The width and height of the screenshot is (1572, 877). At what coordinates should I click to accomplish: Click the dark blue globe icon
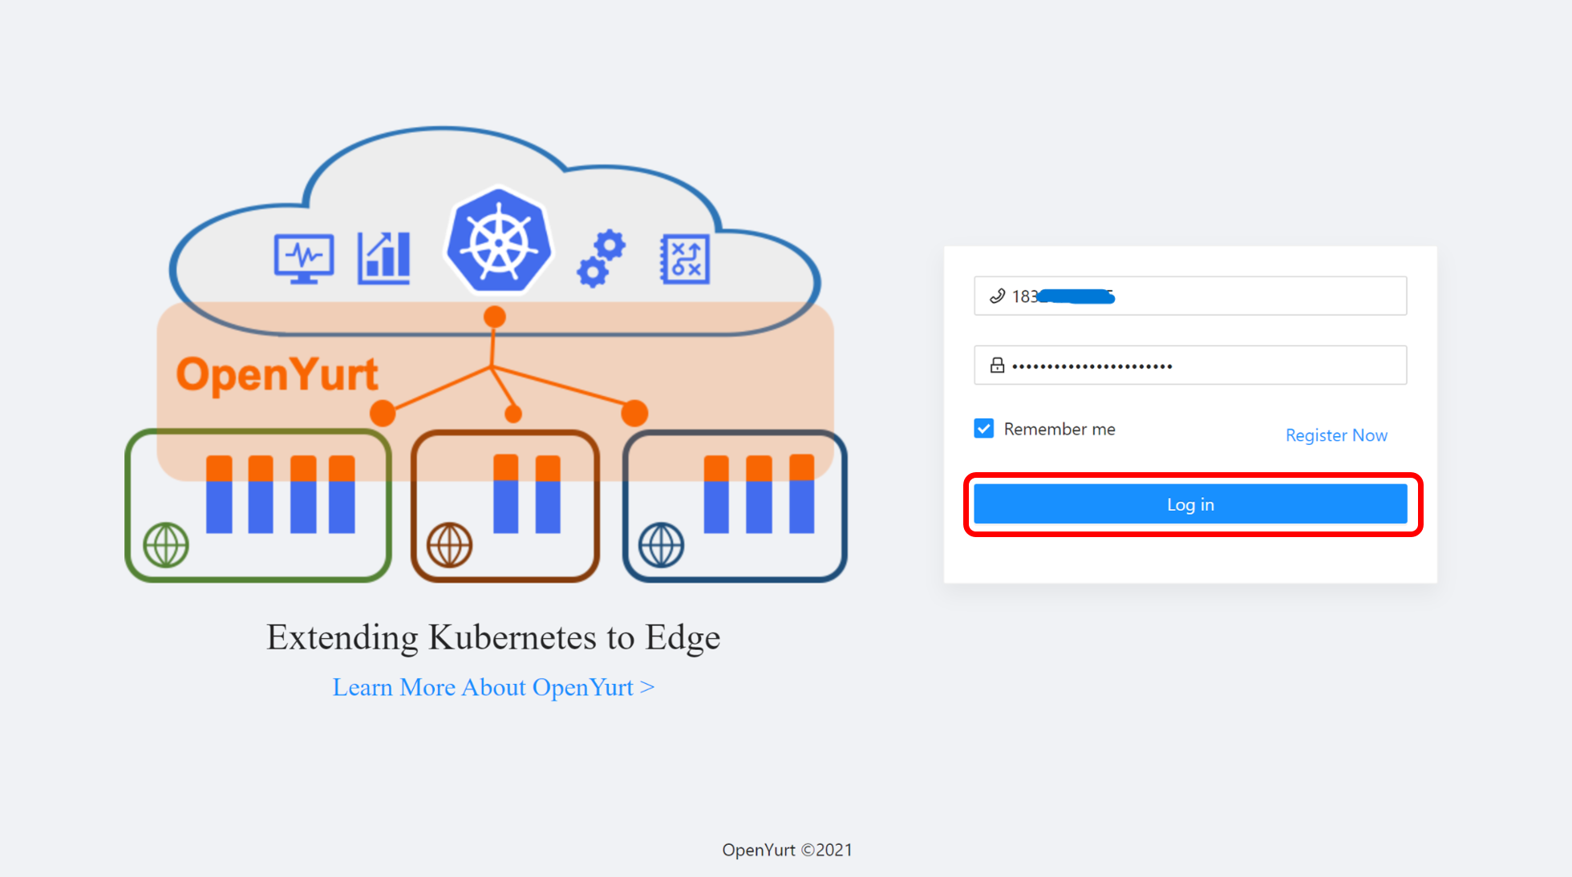661,545
